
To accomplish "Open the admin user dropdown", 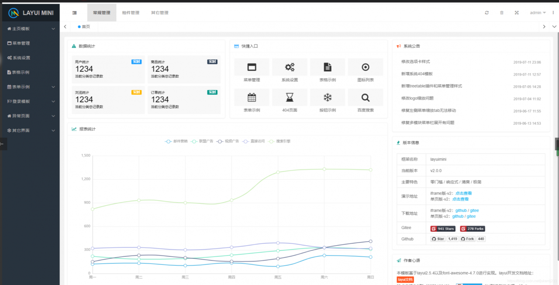I will [x=538, y=13].
